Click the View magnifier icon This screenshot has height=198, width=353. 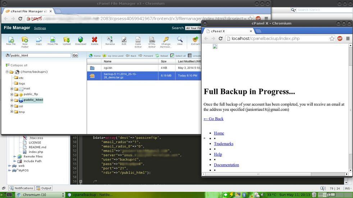[x=180, y=41]
